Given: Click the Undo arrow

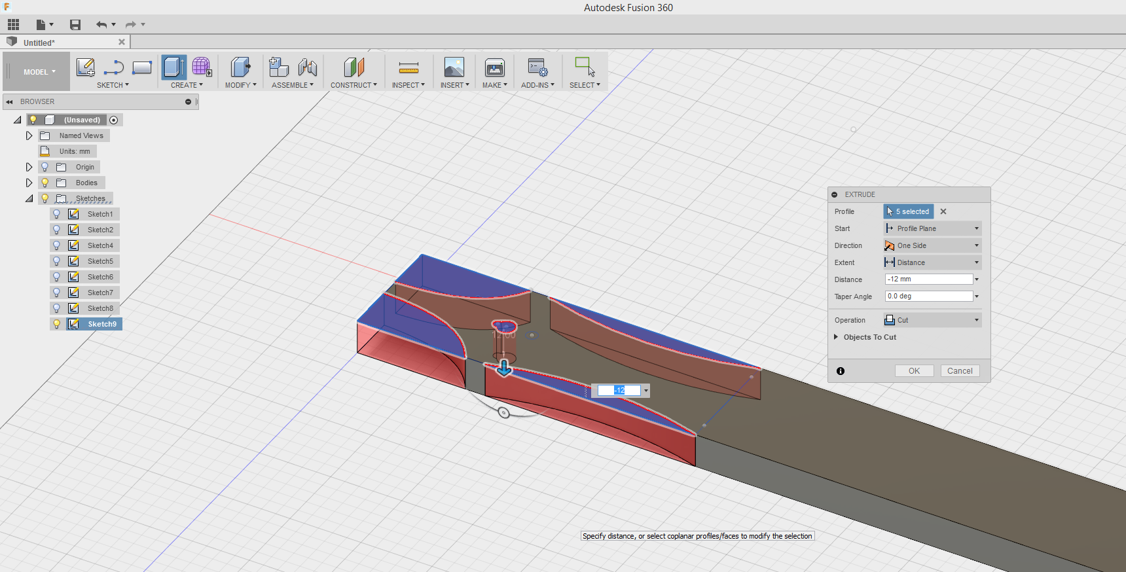Looking at the screenshot, I should [101, 25].
